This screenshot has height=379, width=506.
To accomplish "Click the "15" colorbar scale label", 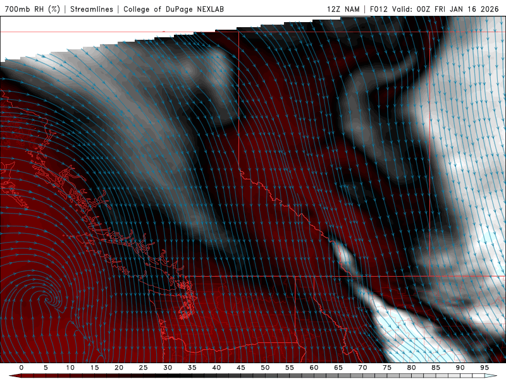I will tap(94, 368).
